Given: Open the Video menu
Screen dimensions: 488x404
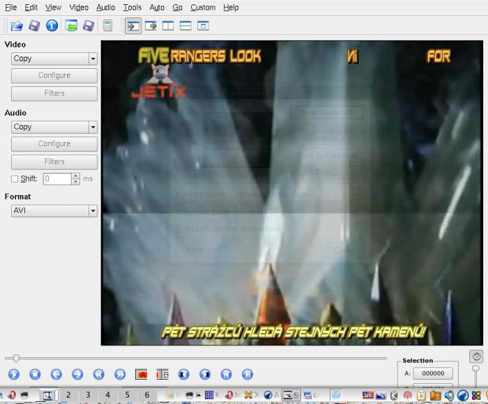Looking at the screenshot, I should pos(79,8).
